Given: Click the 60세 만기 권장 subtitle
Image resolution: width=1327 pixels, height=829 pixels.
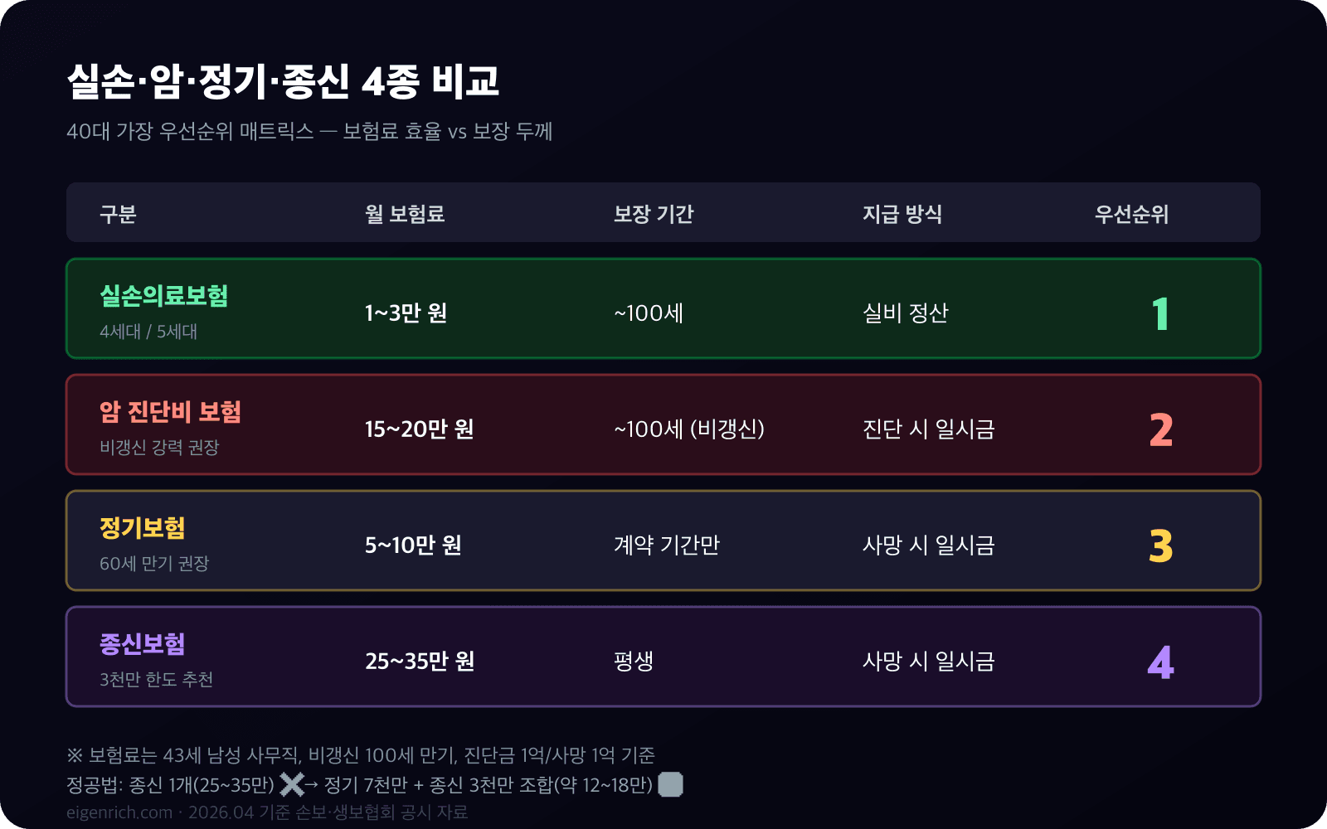Looking at the screenshot, I should 154,564.
